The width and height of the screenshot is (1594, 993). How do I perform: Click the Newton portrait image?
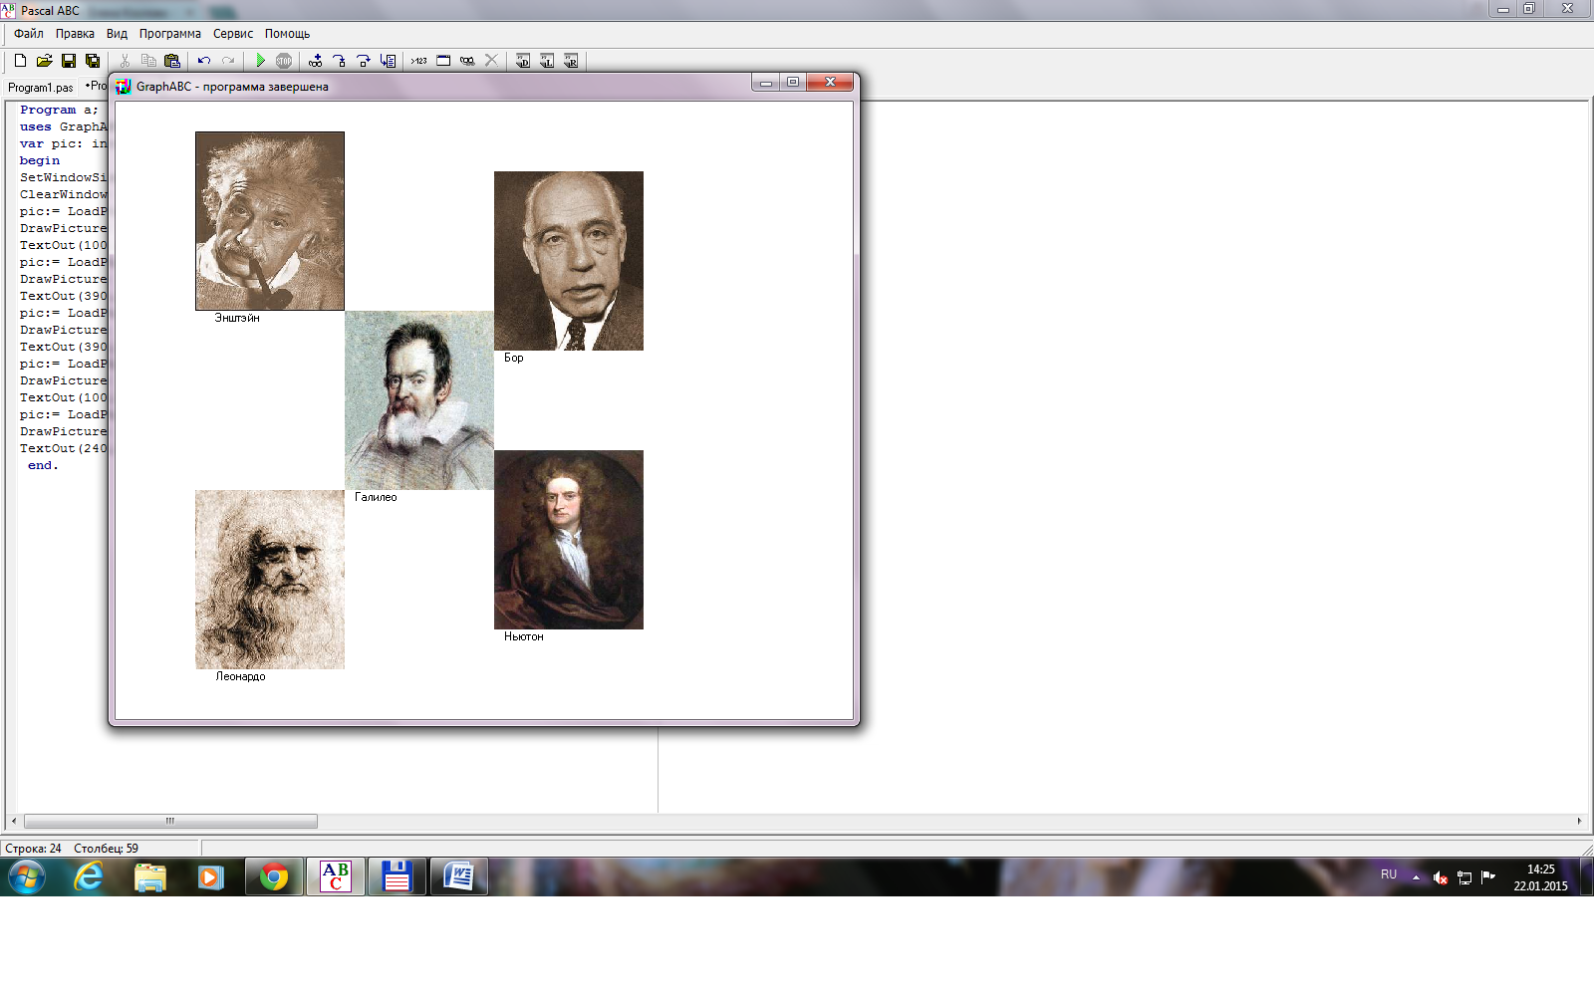(x=569, y=540)
